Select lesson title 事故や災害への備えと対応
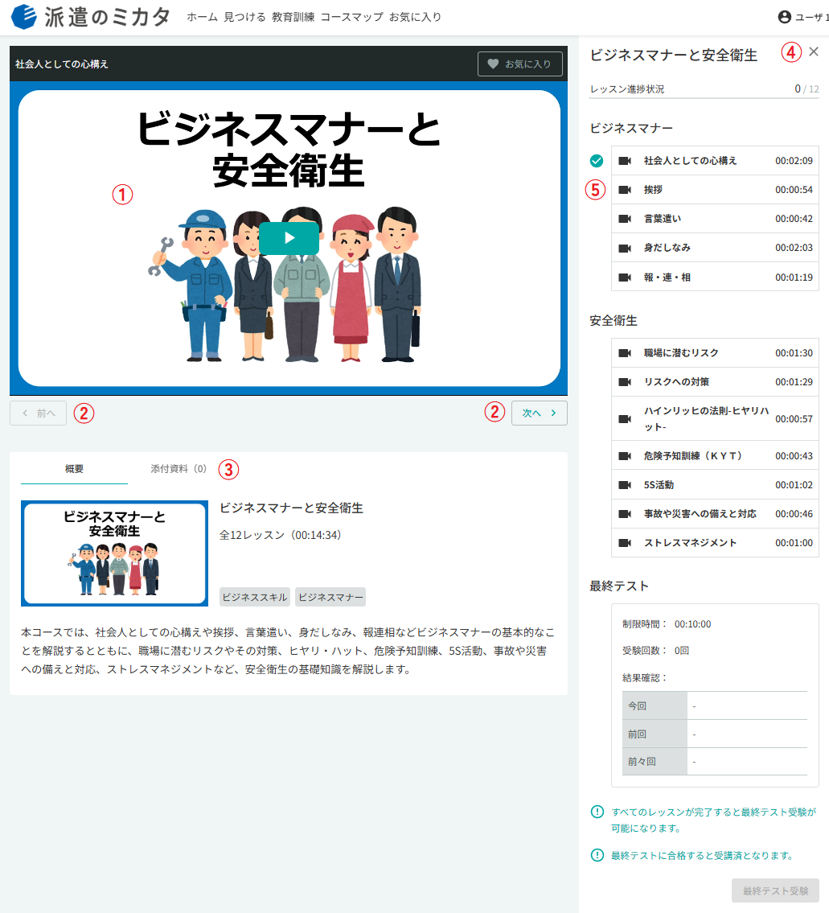829x913 pixels. click(x=700, y=514)
